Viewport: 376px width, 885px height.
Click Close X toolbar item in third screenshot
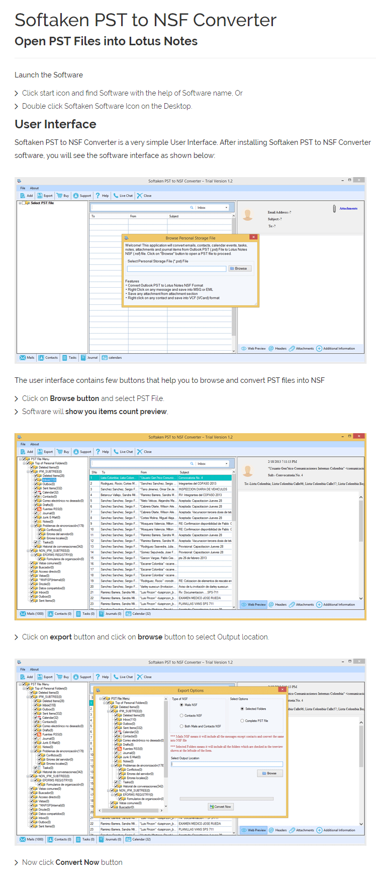[144, 677]
